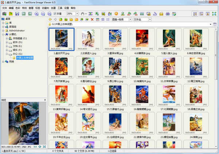Viewport: 219px width, 154px height.
Task: Click the G:\中国上古神话图\ path field
Action: [128, 24]
